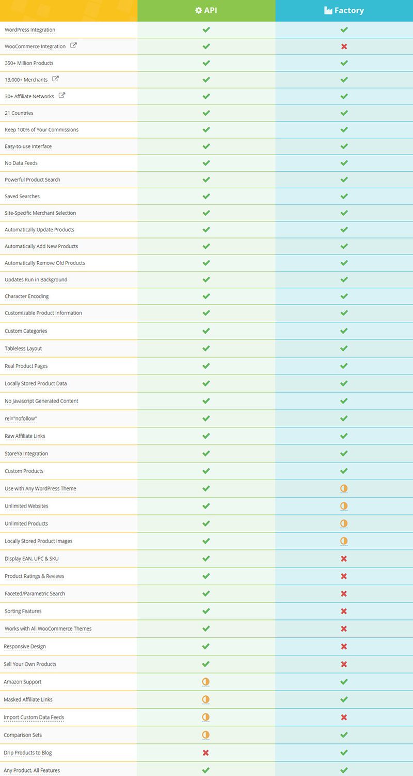Click half-circle icon for Amazon Support under API
Viewport: 413px width, 776px height.
click(206, 682)
